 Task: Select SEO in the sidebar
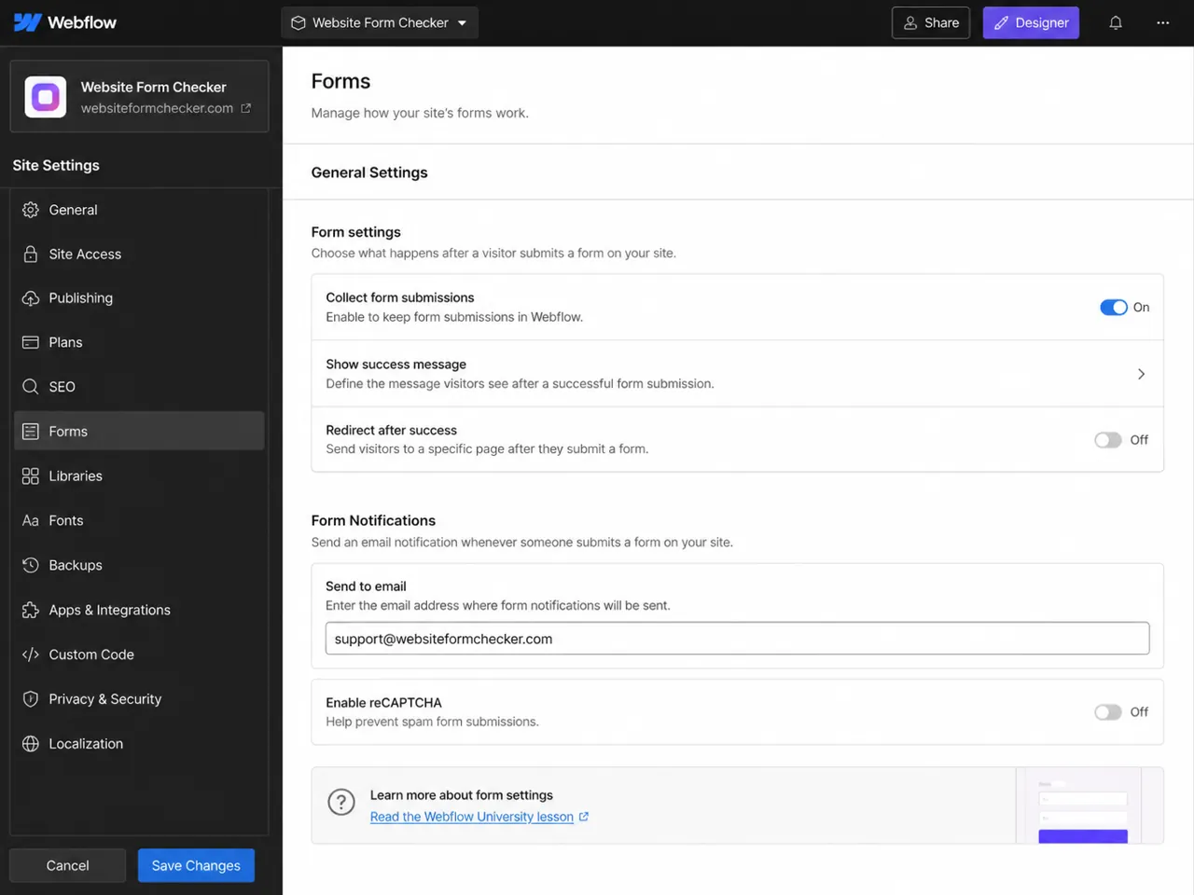139,387
